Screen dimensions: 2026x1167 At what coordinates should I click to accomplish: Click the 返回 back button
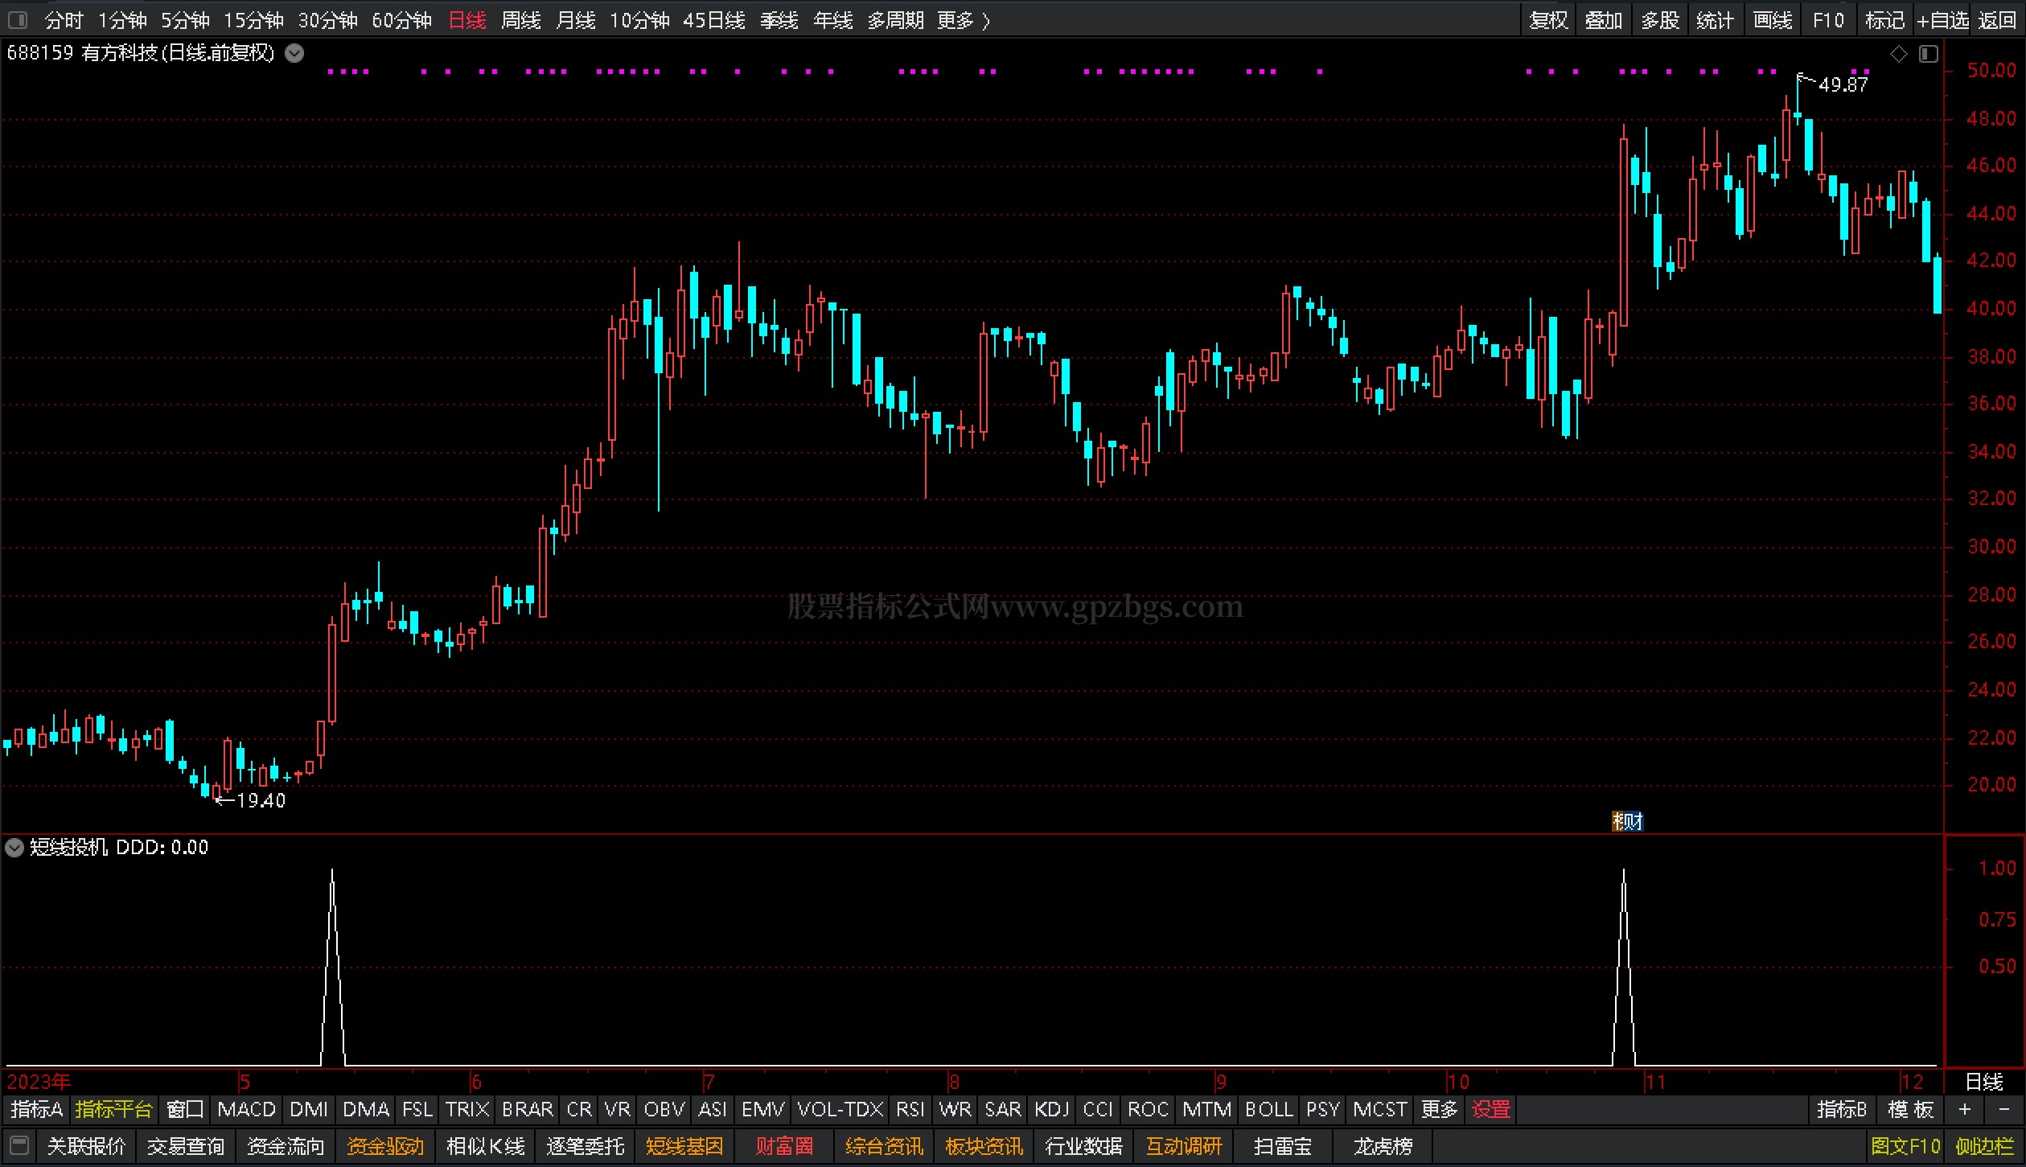[1996, 20]
